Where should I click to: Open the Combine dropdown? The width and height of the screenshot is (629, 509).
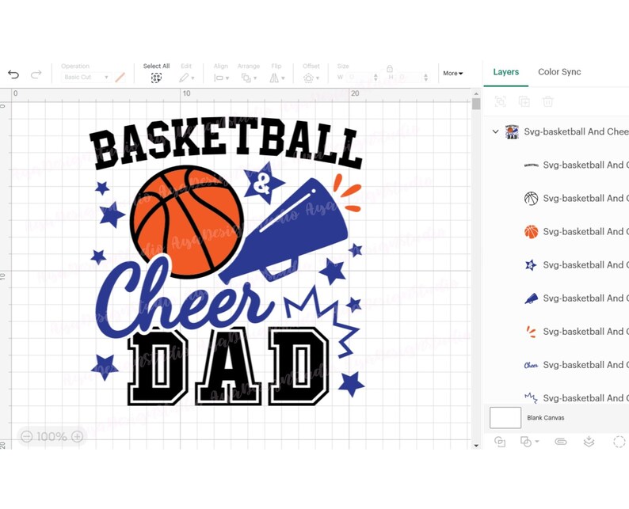tap(529, 442)
